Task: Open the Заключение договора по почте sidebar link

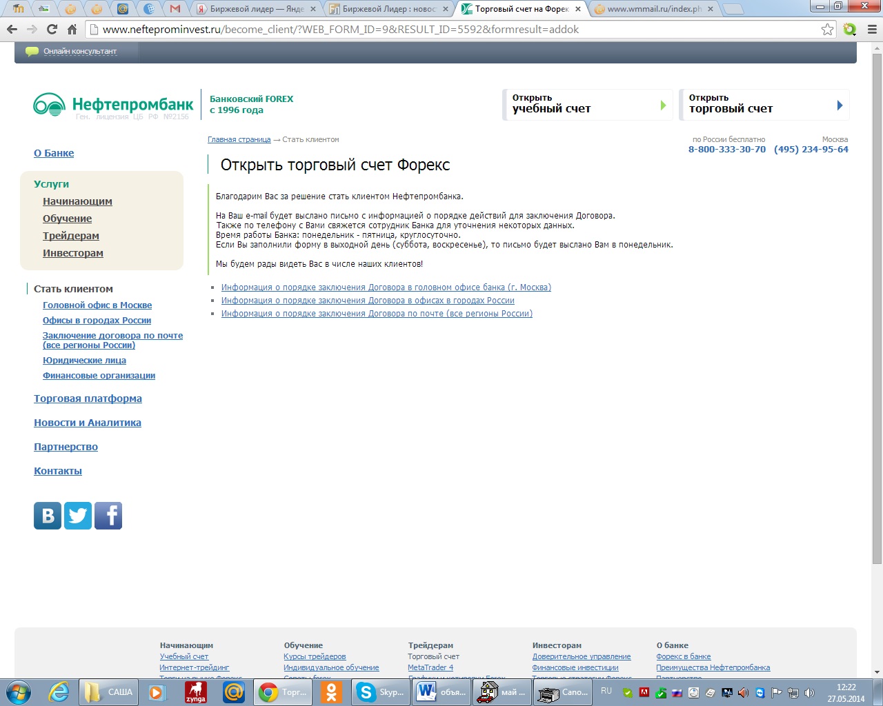Action: click(112, 341)
